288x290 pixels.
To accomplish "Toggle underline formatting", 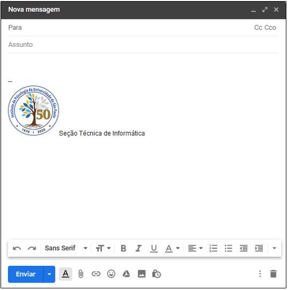I will (x=154, y=249).
